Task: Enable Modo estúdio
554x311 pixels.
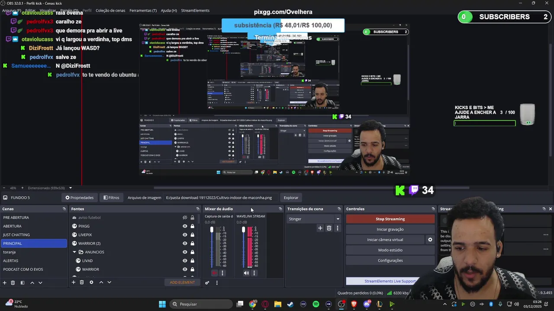Action: (x=390, y=250)
